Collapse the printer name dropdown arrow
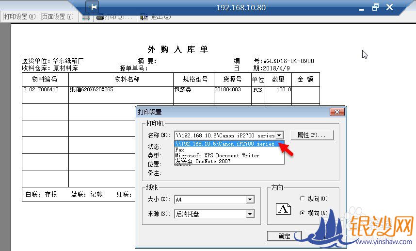This screenshot has height=251, width=416. pos(280,135)
